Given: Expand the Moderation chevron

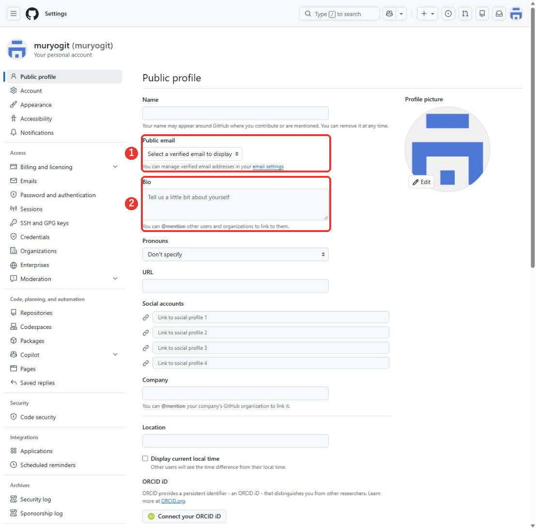Looking at the screenshot, I should point(115,279).
